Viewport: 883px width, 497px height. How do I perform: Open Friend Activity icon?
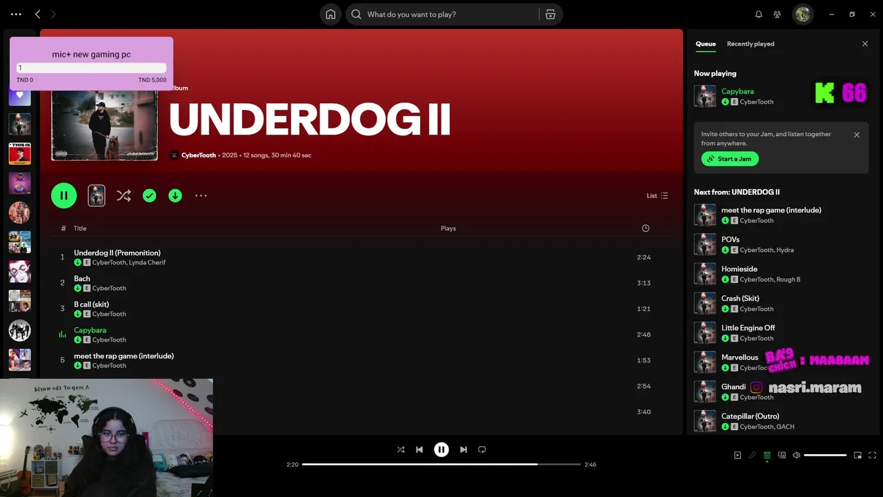tap(777, 14)
